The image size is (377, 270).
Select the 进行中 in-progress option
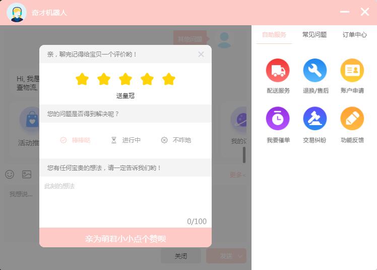(x=126, y=140)
